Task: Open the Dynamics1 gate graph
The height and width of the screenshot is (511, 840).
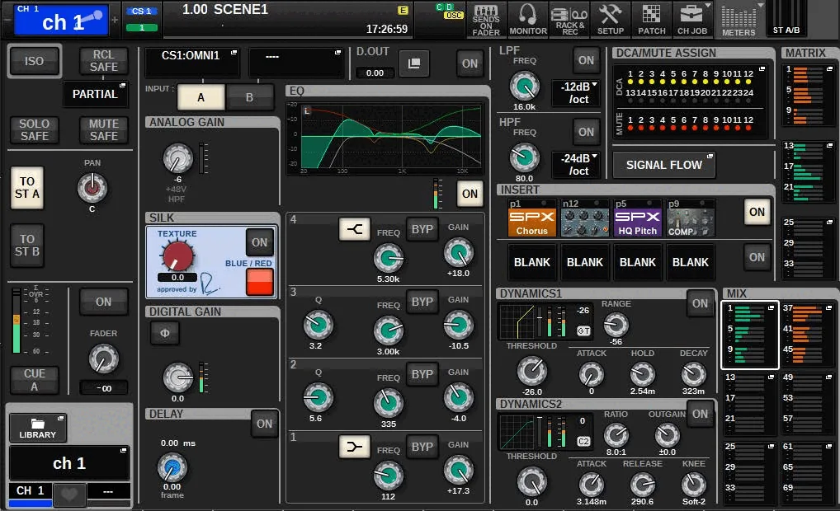Action: (517, 321)
